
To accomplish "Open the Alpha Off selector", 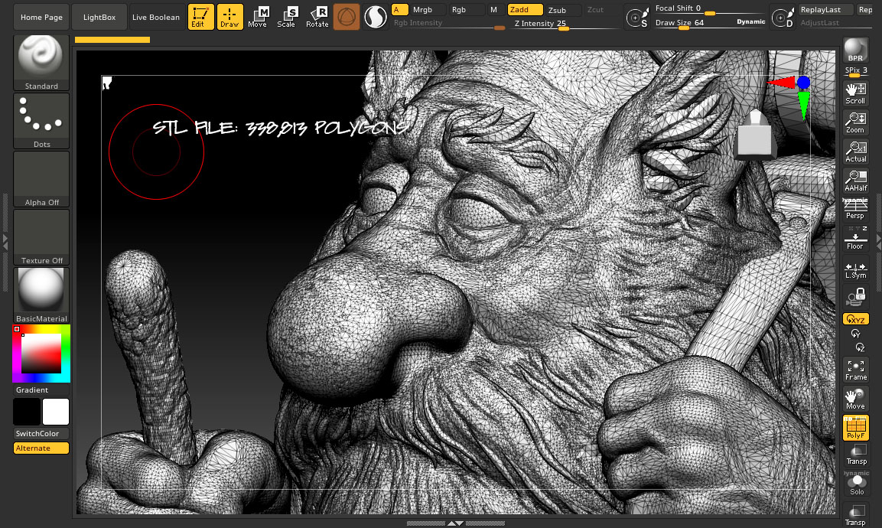I will [41, 179].
